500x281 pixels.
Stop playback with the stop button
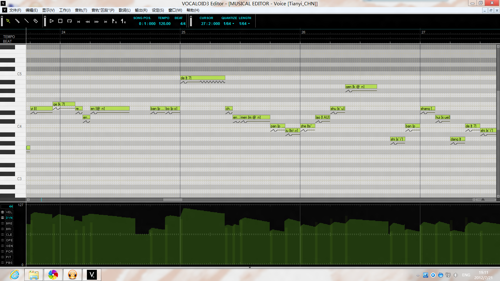(60, 21)
